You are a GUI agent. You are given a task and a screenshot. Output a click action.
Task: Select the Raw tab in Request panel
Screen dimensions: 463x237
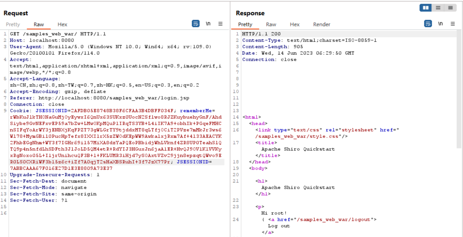tap(39, 25)
